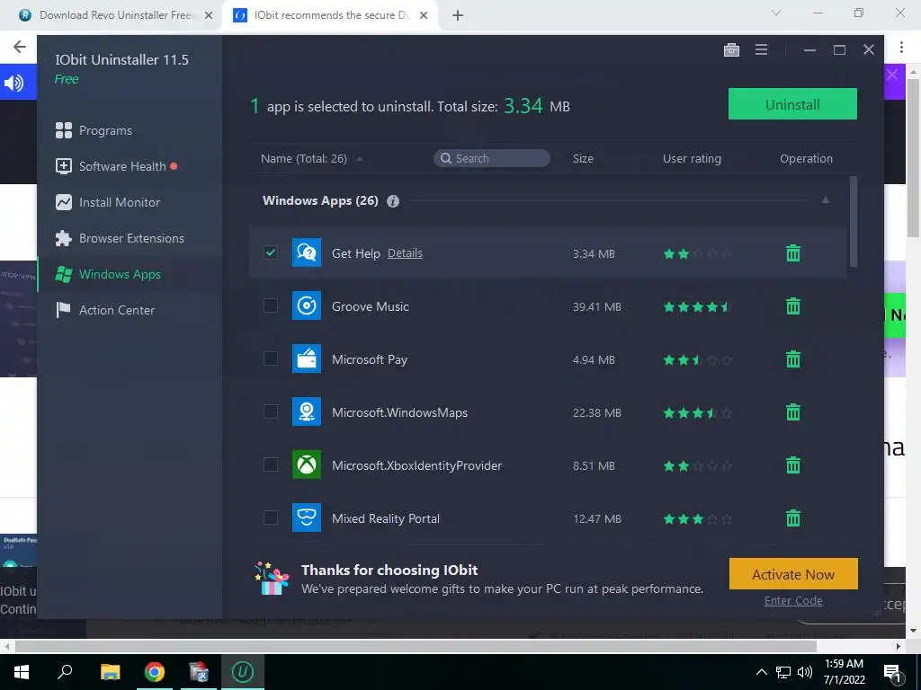
Task: Close the Download Revo Uninstaller tab
Action: pos(209,15)
